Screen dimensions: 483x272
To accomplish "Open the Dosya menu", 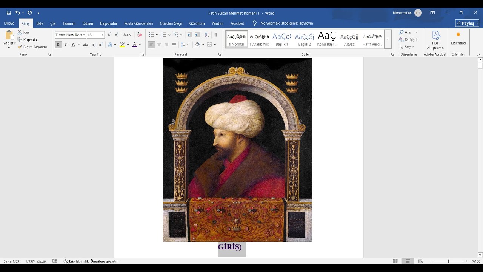I will point(9,23).
